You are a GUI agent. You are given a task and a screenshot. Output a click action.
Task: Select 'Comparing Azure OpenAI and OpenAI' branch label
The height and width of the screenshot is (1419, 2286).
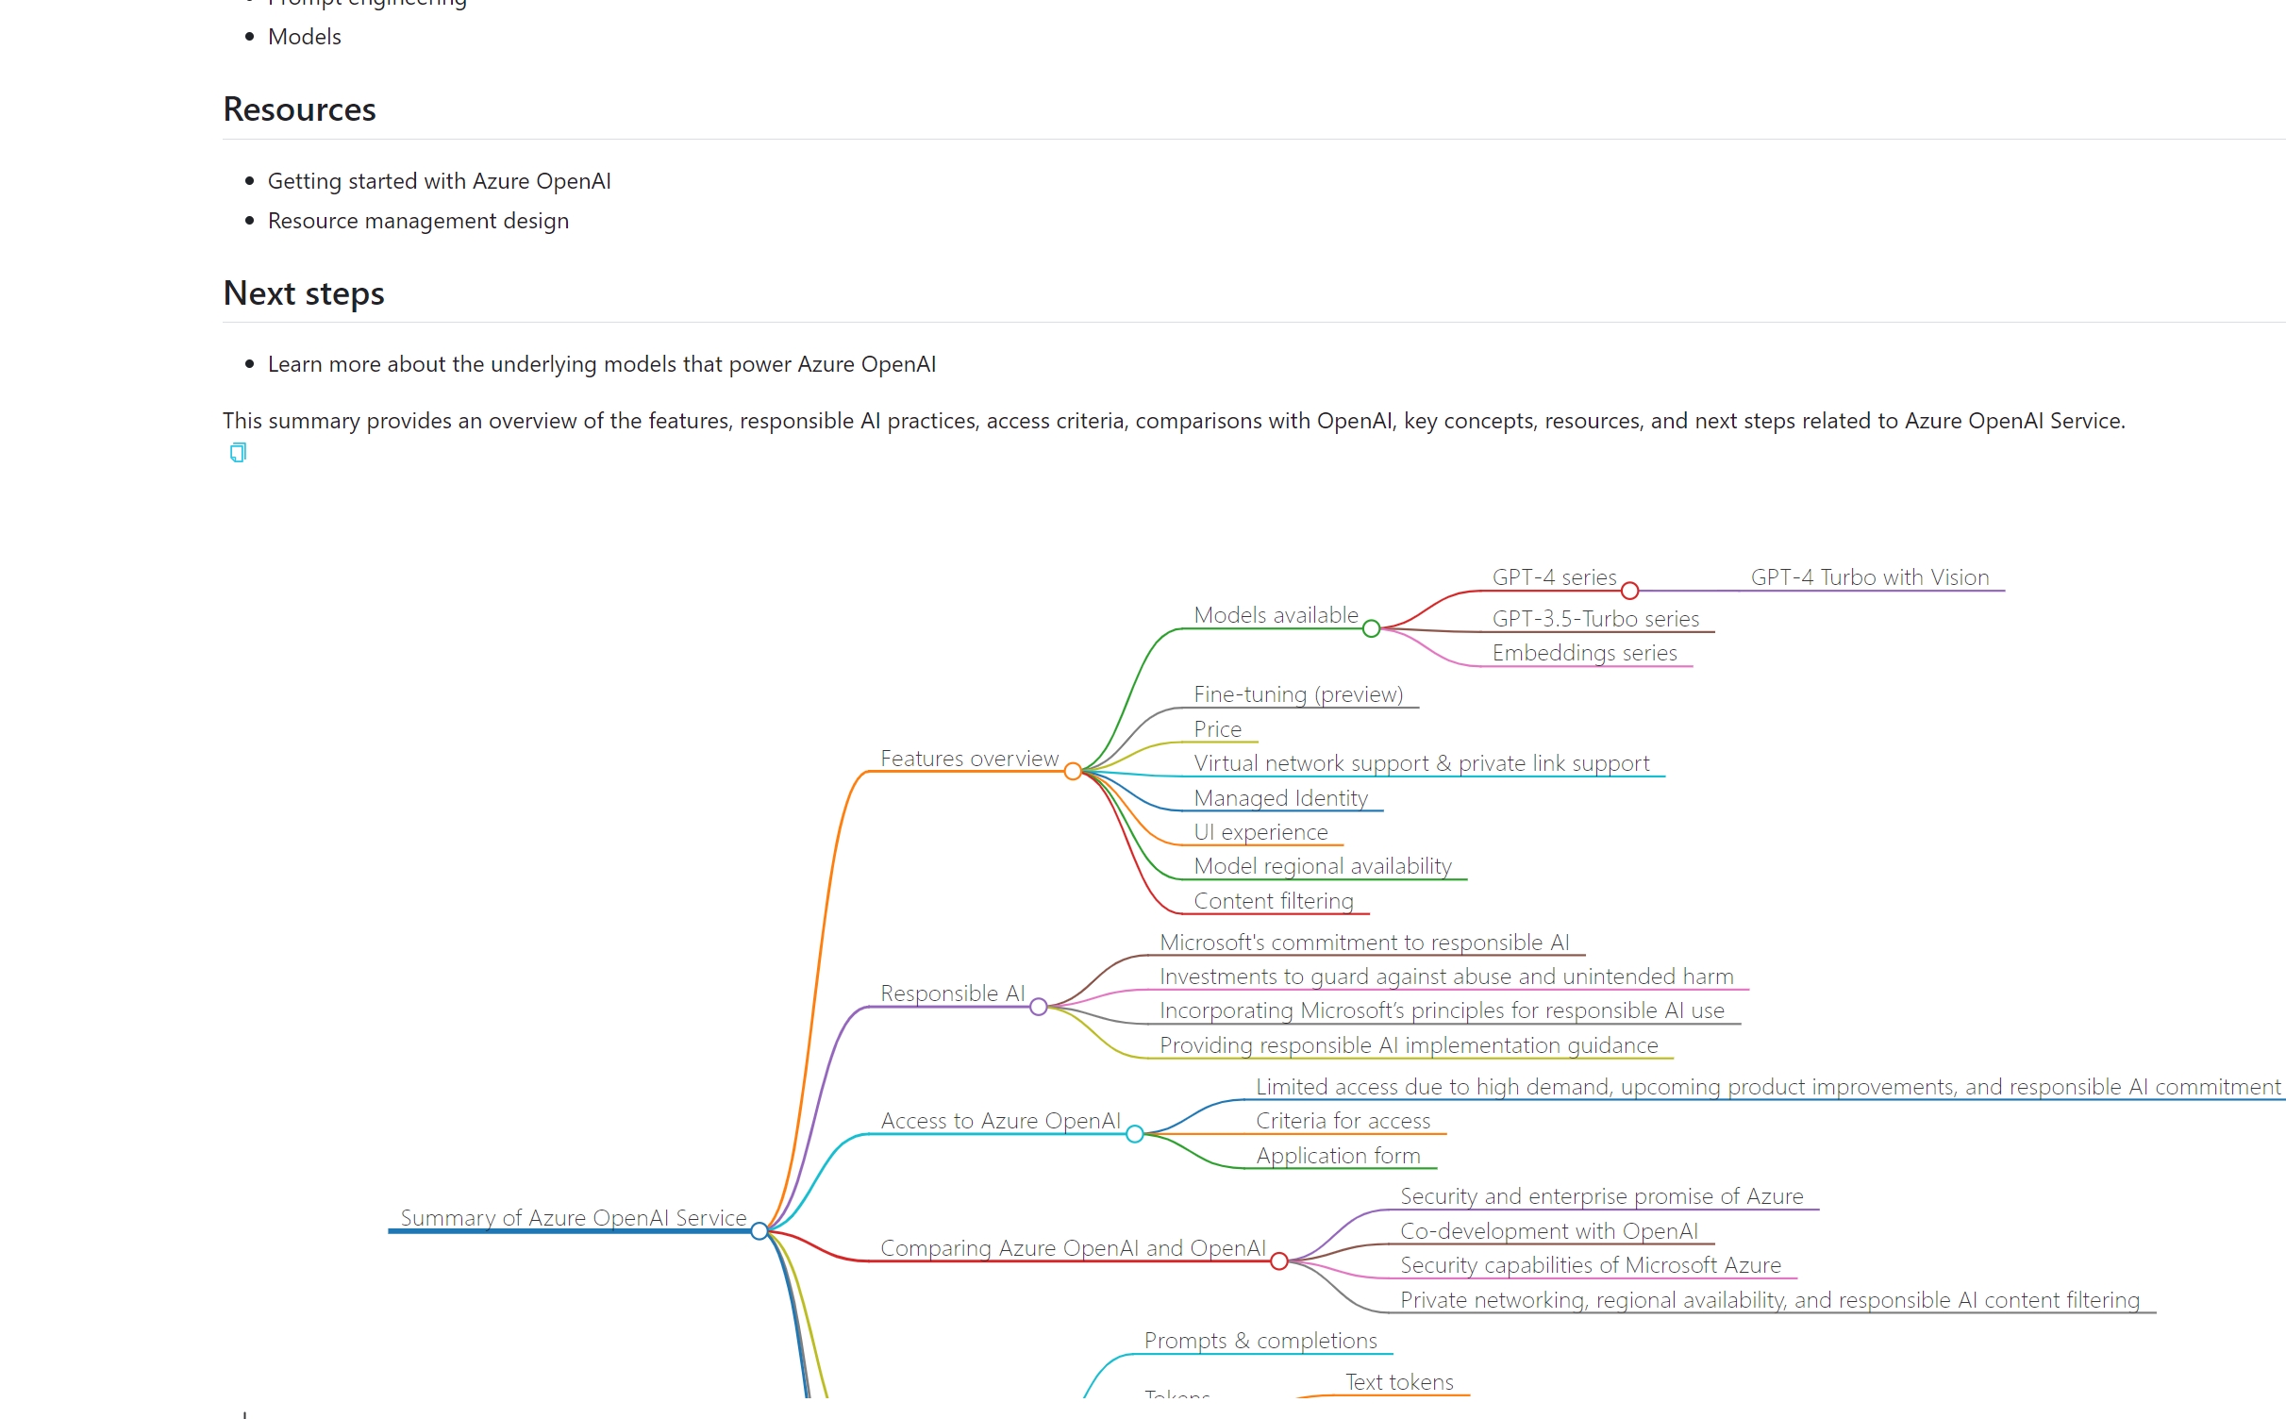[1073, 1248]
